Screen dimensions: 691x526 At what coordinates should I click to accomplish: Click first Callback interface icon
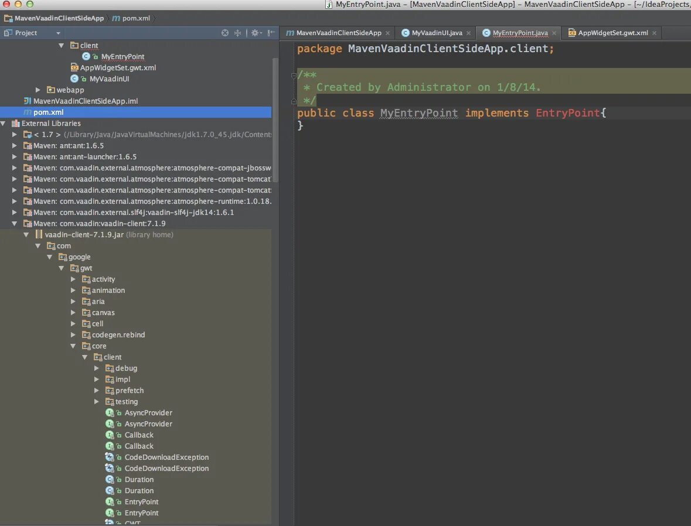[x=110, y=435]
